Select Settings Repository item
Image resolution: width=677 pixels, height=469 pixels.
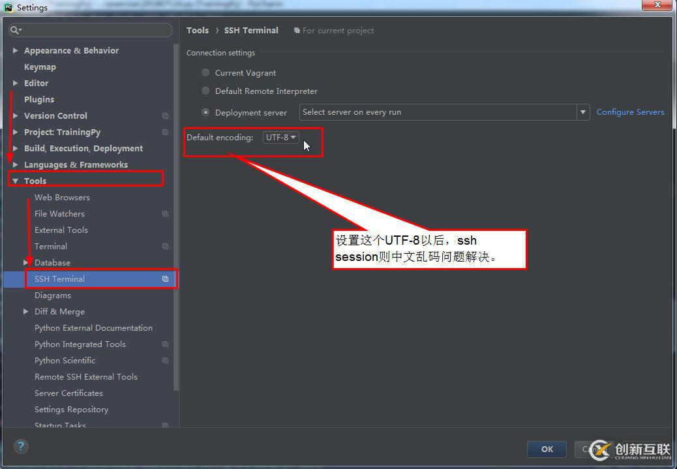click(71, 410)
